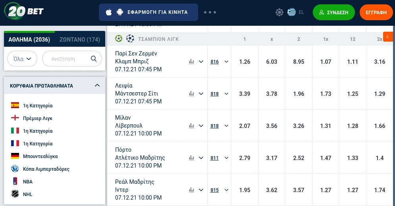
Task: Click the 20Bet logo
Action: point(24,11)
